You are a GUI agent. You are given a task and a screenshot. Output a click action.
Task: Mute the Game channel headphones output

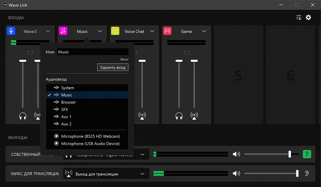[x=179, y=116]
